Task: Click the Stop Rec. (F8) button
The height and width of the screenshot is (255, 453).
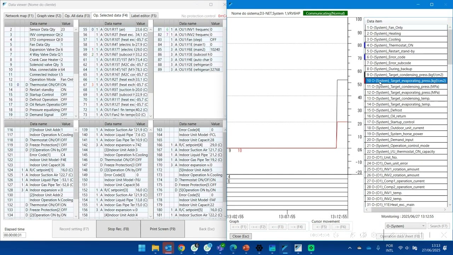Action: click(118, 229)
